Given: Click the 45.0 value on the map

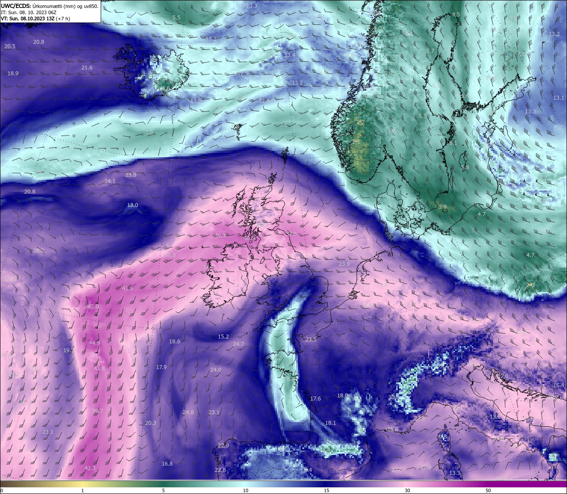Looking at the screenshot, I should [x=93, y=307].
